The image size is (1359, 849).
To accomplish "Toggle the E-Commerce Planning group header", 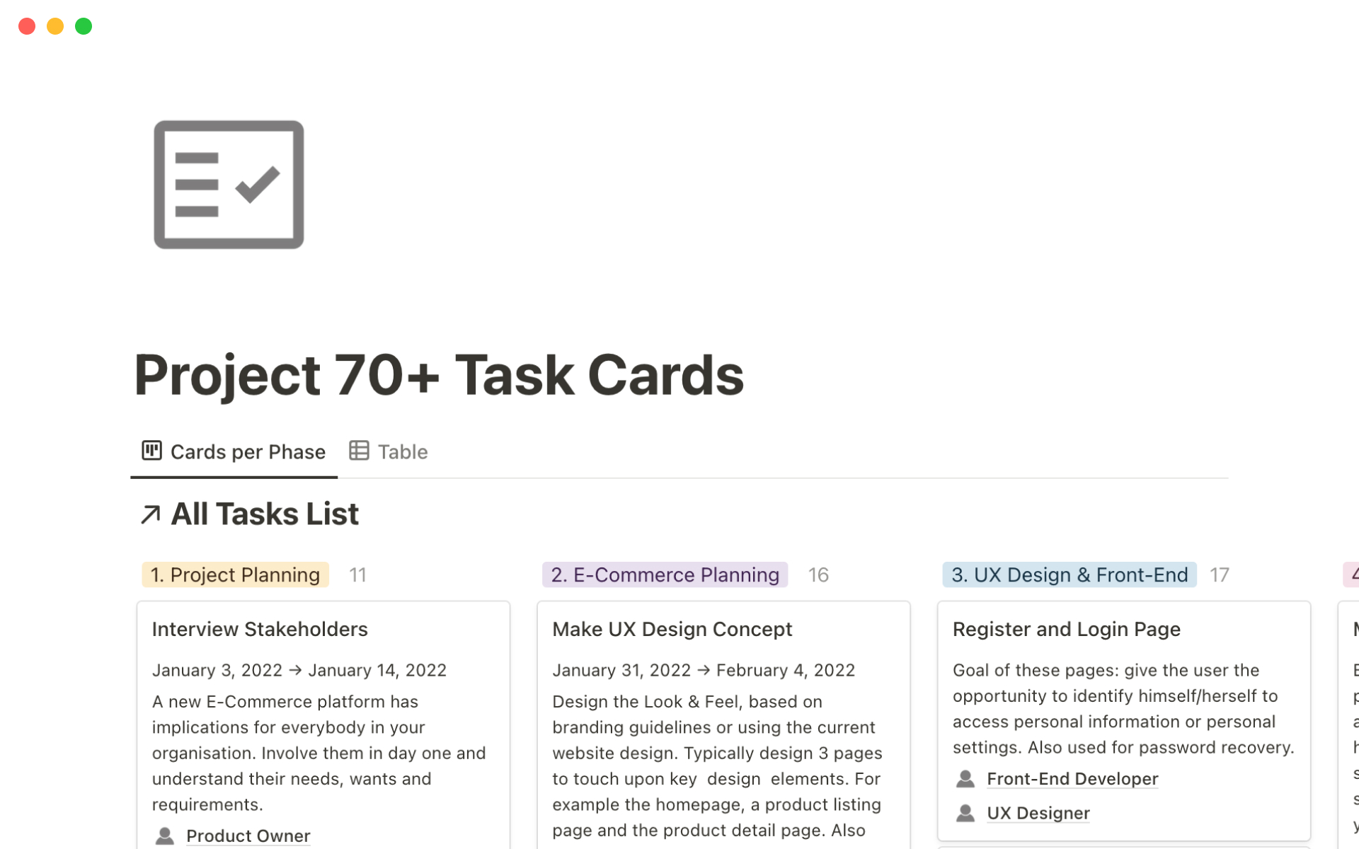I will click(x=665, y=574).
